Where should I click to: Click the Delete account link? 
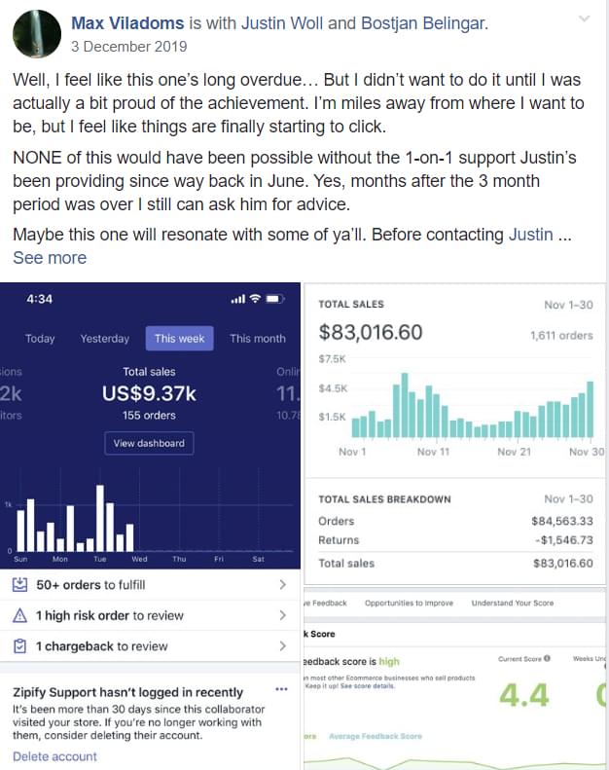pyautogui.click(x=54, y=756)
